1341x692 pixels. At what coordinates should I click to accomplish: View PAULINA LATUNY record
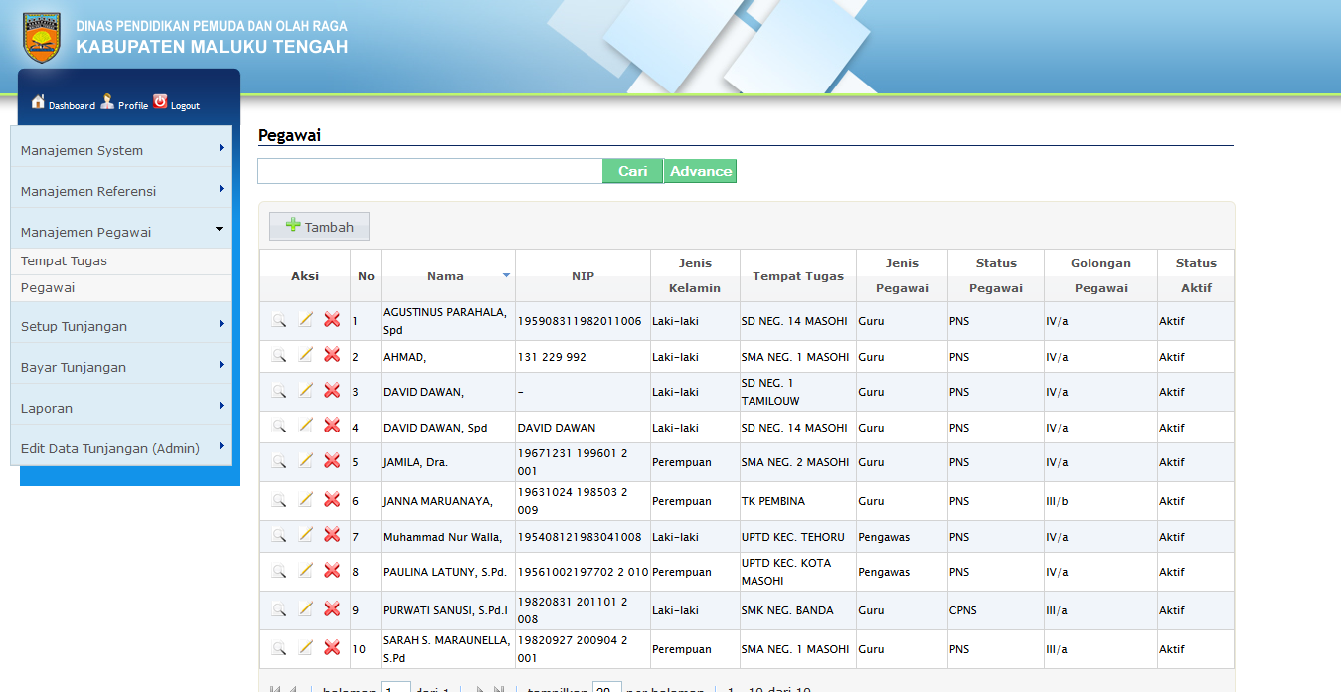click(279, 571)
